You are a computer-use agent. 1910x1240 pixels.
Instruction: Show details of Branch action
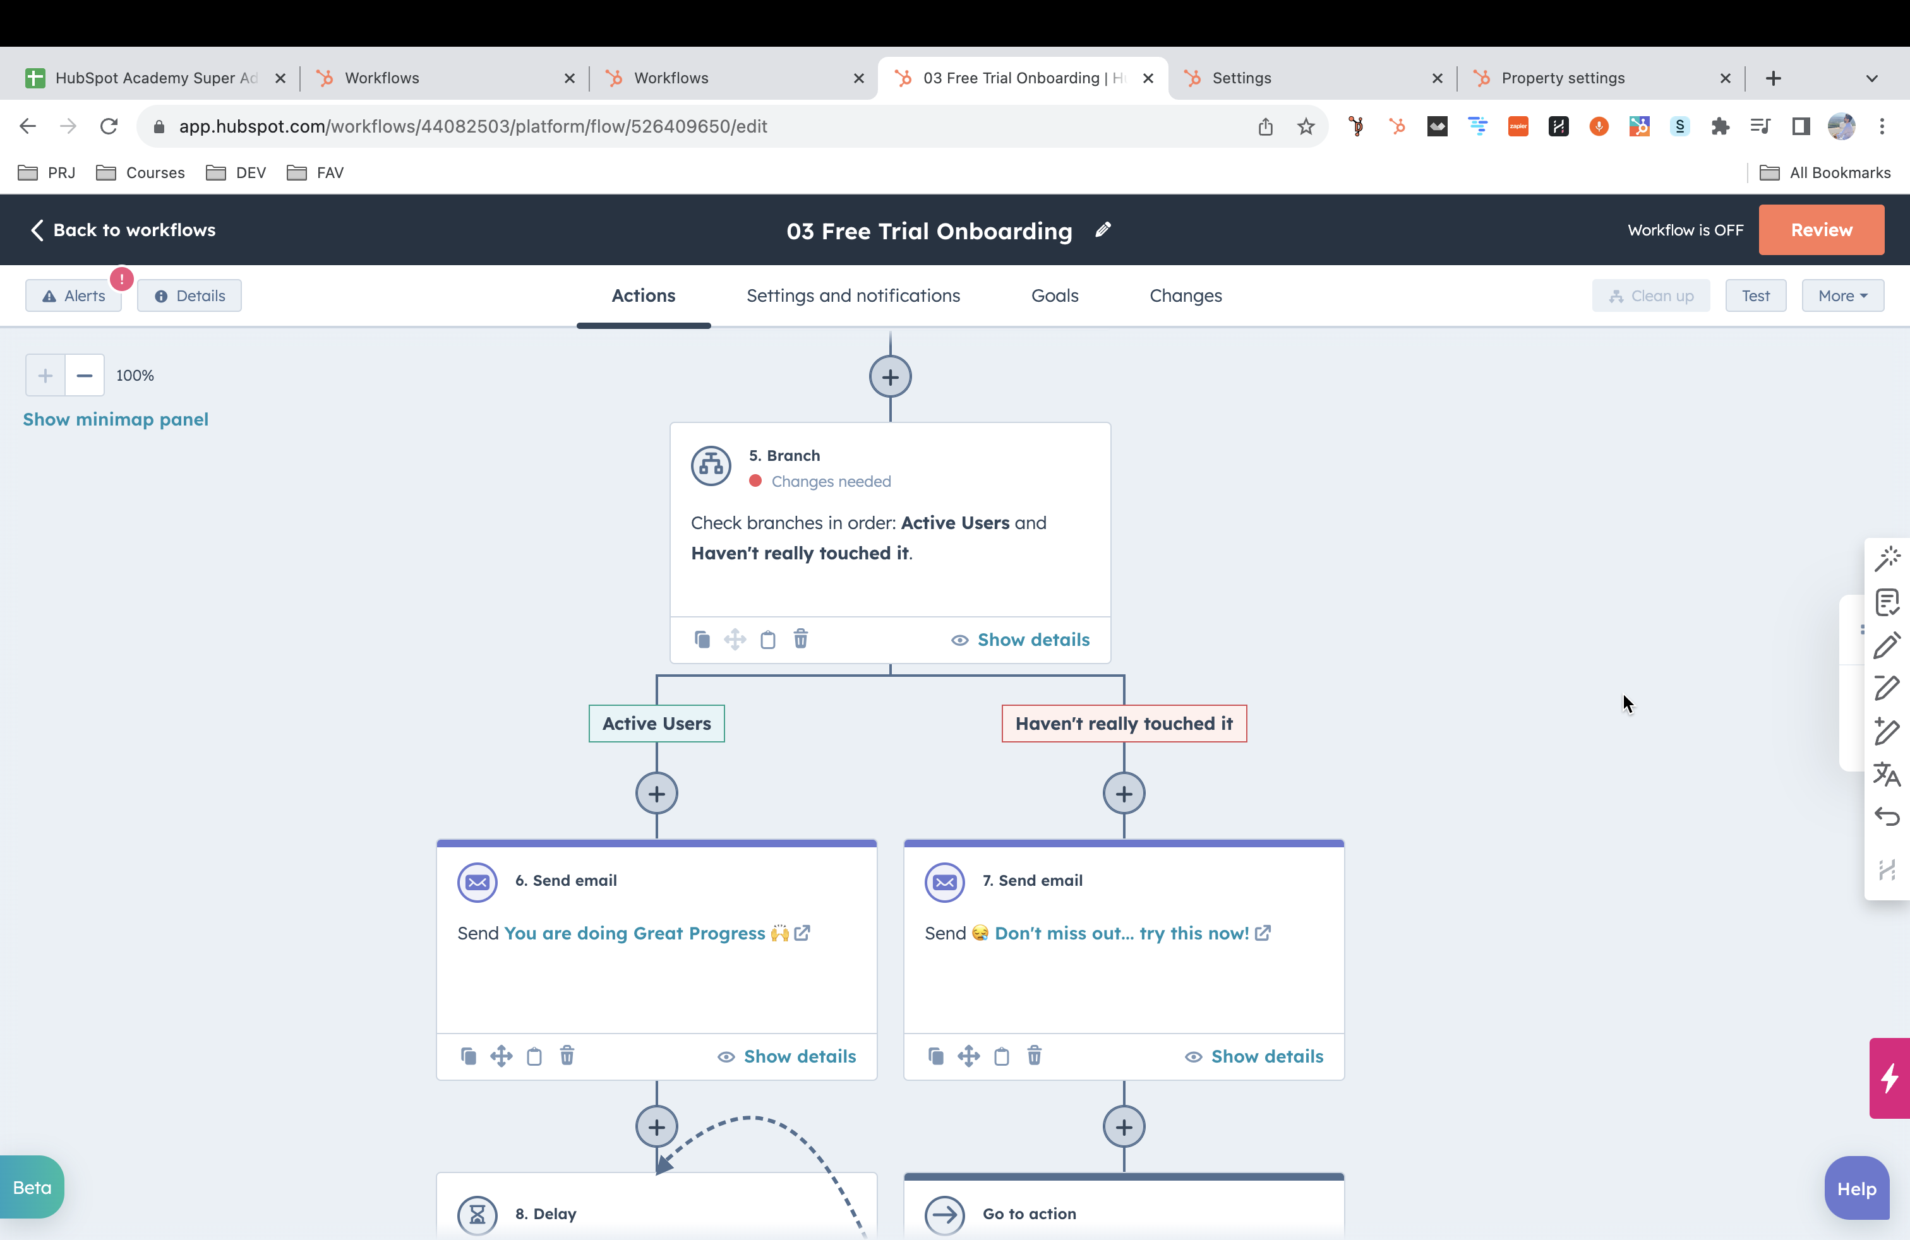[1020, 639]
